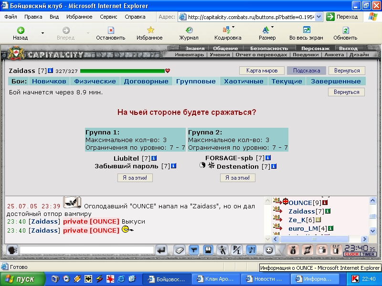Switch to the Групповые fights tab
Viewport: 382px width, 286px height.
click(x=196, y=81)
